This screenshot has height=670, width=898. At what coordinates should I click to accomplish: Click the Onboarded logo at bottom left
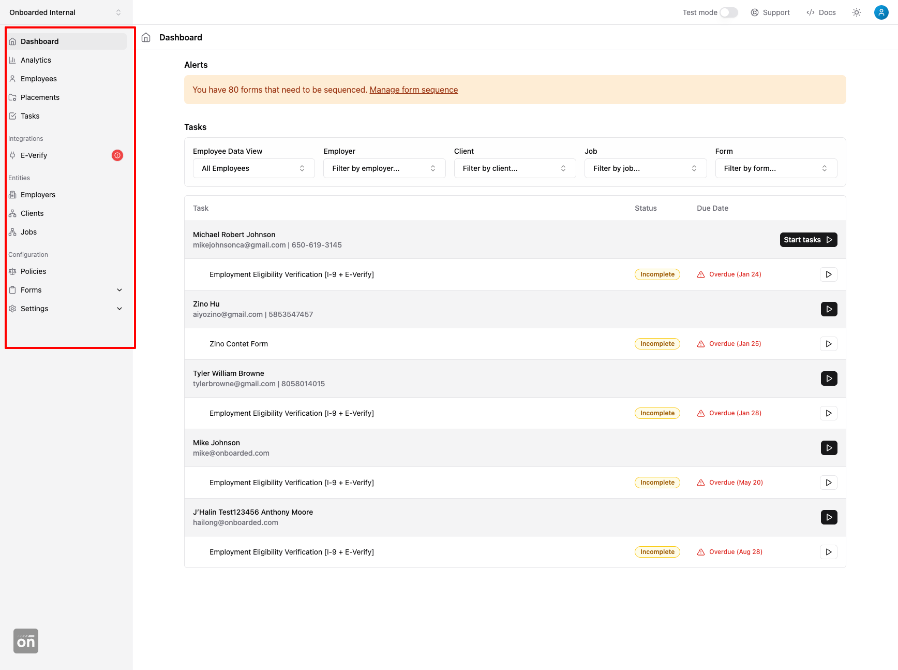point(26,641)
